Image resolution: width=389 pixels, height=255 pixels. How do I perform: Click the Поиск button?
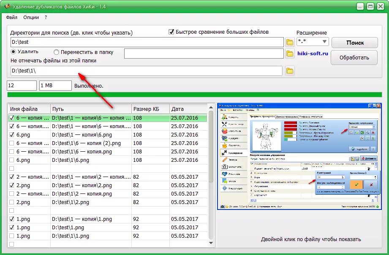pos(355,43)
